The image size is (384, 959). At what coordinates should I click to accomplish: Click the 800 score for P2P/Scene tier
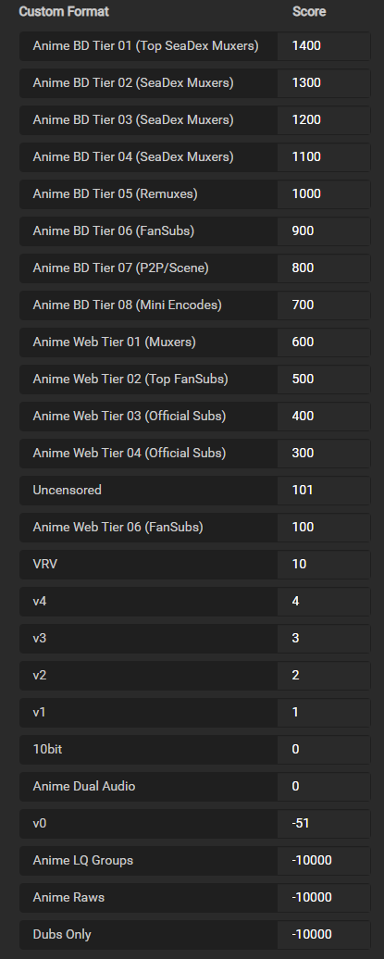(x=324, y=268)
